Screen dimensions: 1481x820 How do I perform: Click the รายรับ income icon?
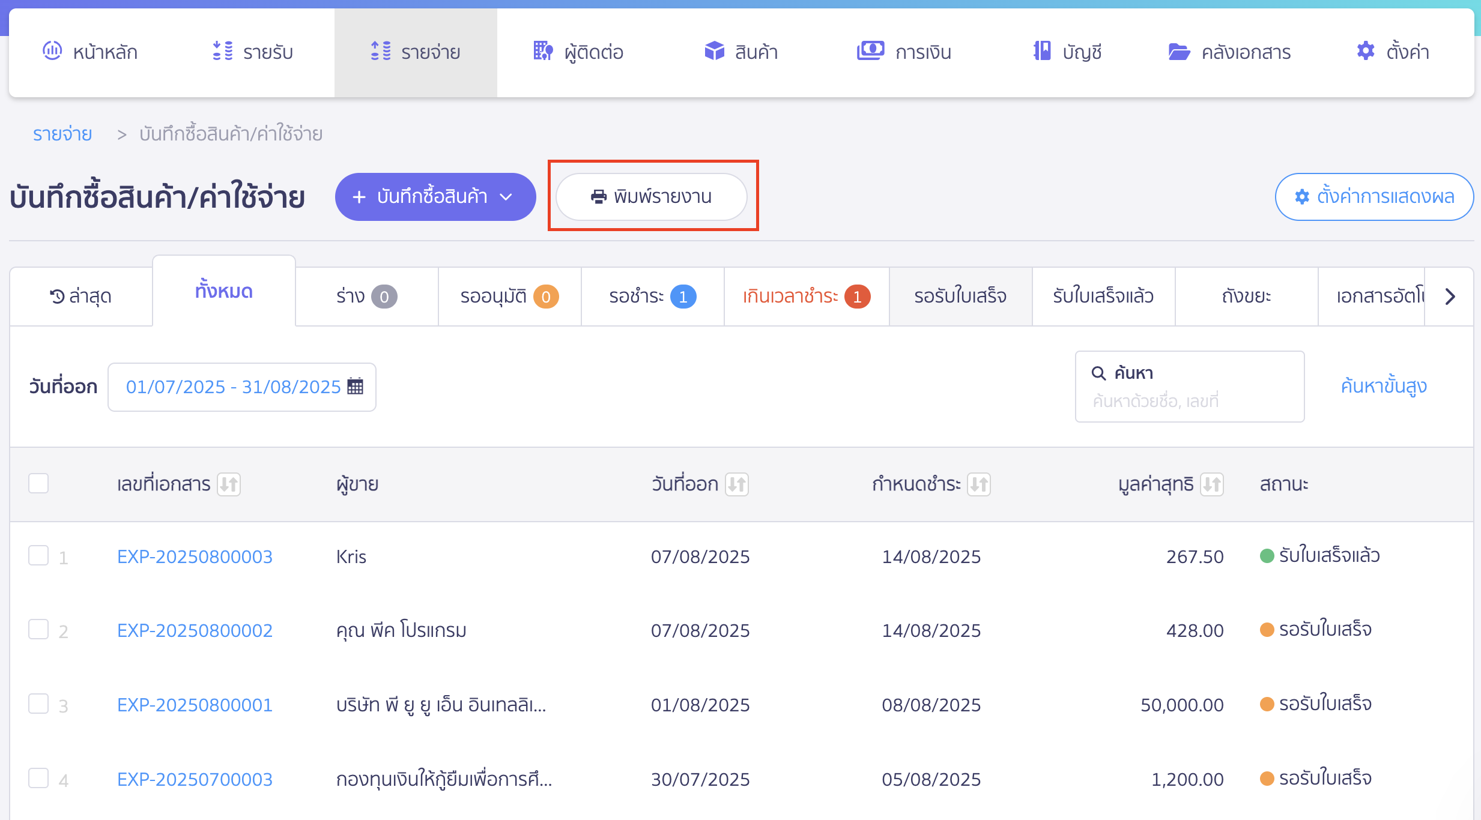pos(223,51)
